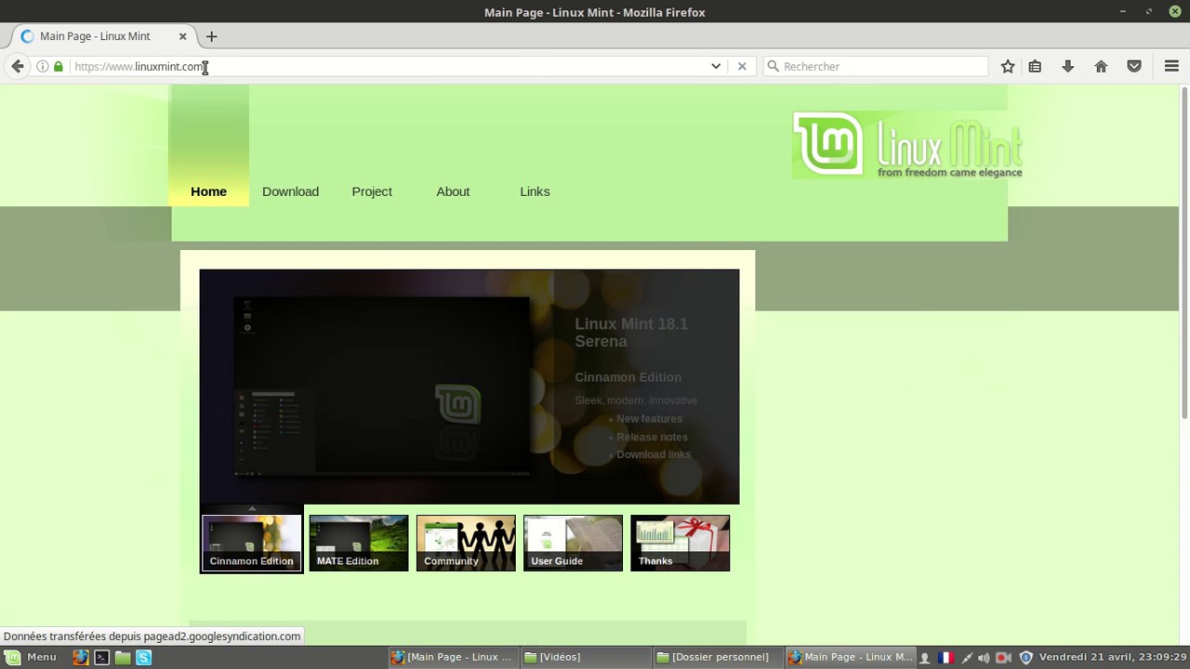Switch to first Main Page - Linux taskbar window
The width and height of the screenshot is (1190, 669).
pos(453,657)
